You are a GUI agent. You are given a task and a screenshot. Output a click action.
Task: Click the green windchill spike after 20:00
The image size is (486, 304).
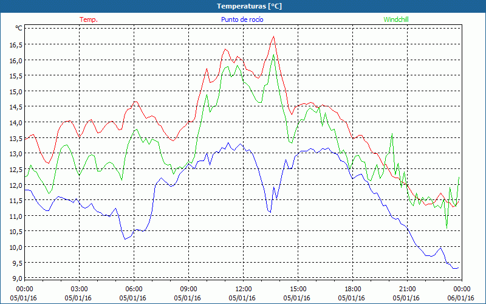(392, 134)
